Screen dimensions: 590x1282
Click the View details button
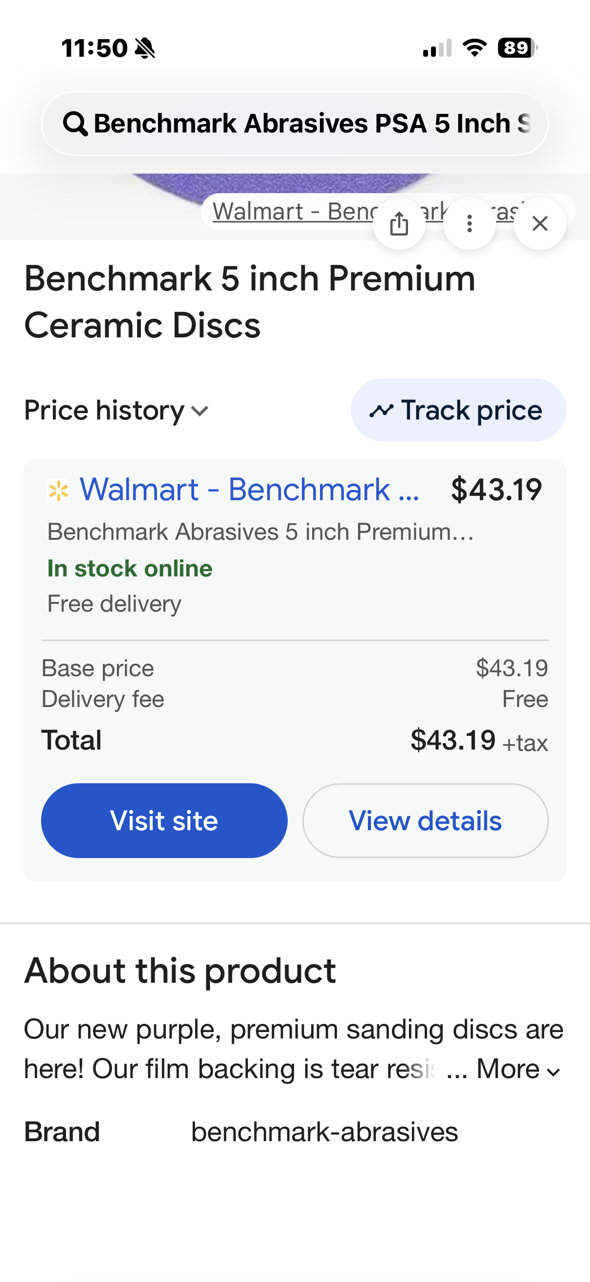tap(425, 820)
